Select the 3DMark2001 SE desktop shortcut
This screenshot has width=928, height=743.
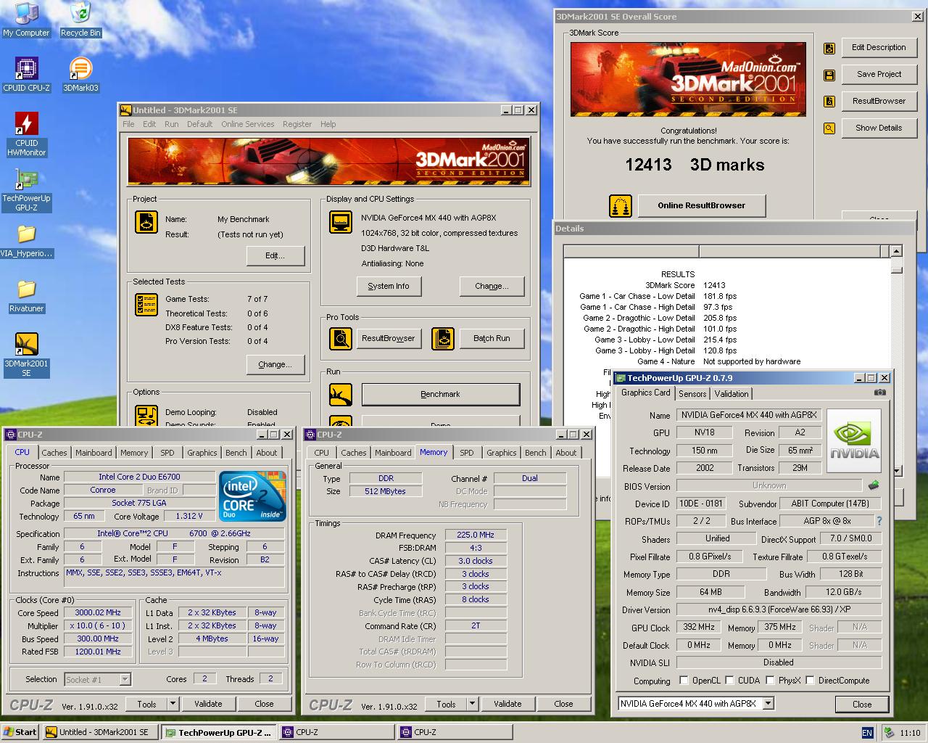pyautogui.click(x=26, y=355)
